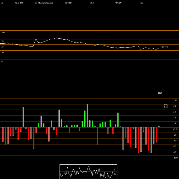Screen dimensions: 179x179
Task: Click the 20 label on the MR scale
Action: click(x=174, y=124)
